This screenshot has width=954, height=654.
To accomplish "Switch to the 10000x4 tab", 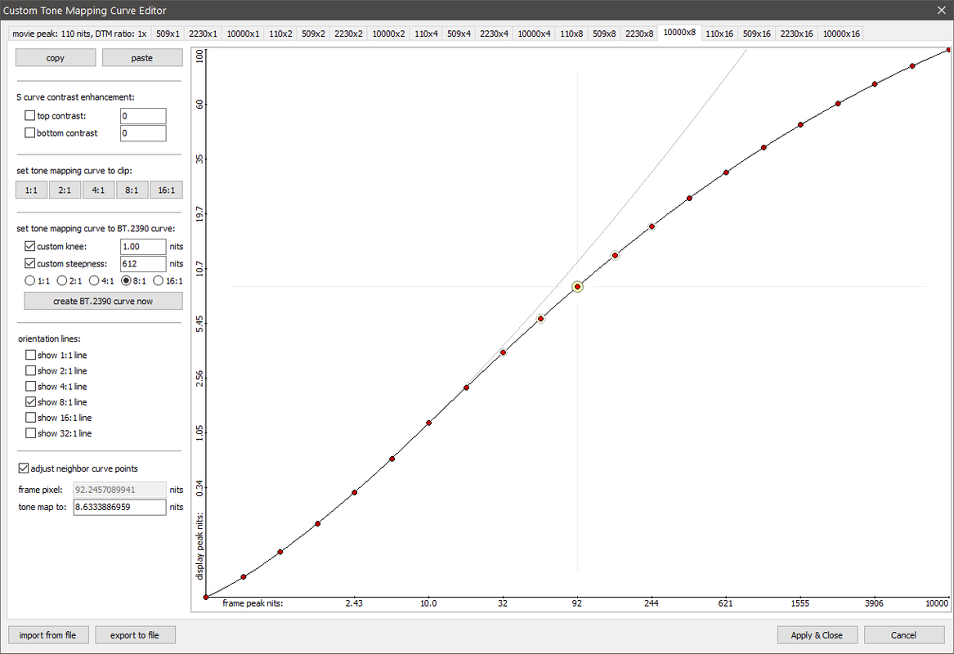I will pyautogui.click(x=534, y=34).
